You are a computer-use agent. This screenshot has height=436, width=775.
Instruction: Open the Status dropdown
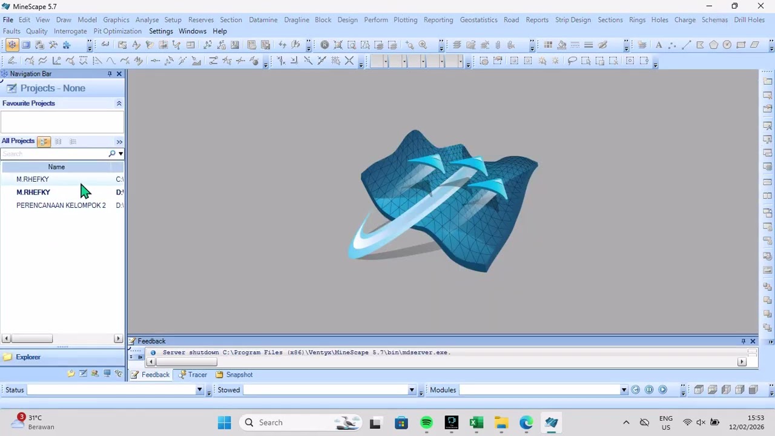pos(199,390)
